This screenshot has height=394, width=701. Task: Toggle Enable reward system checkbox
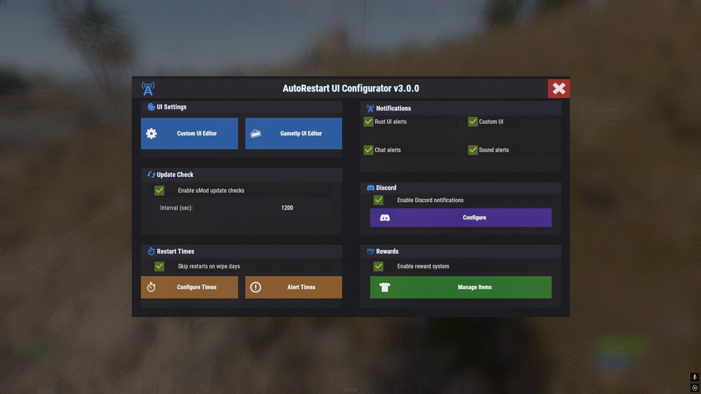(x=378, y=266)
